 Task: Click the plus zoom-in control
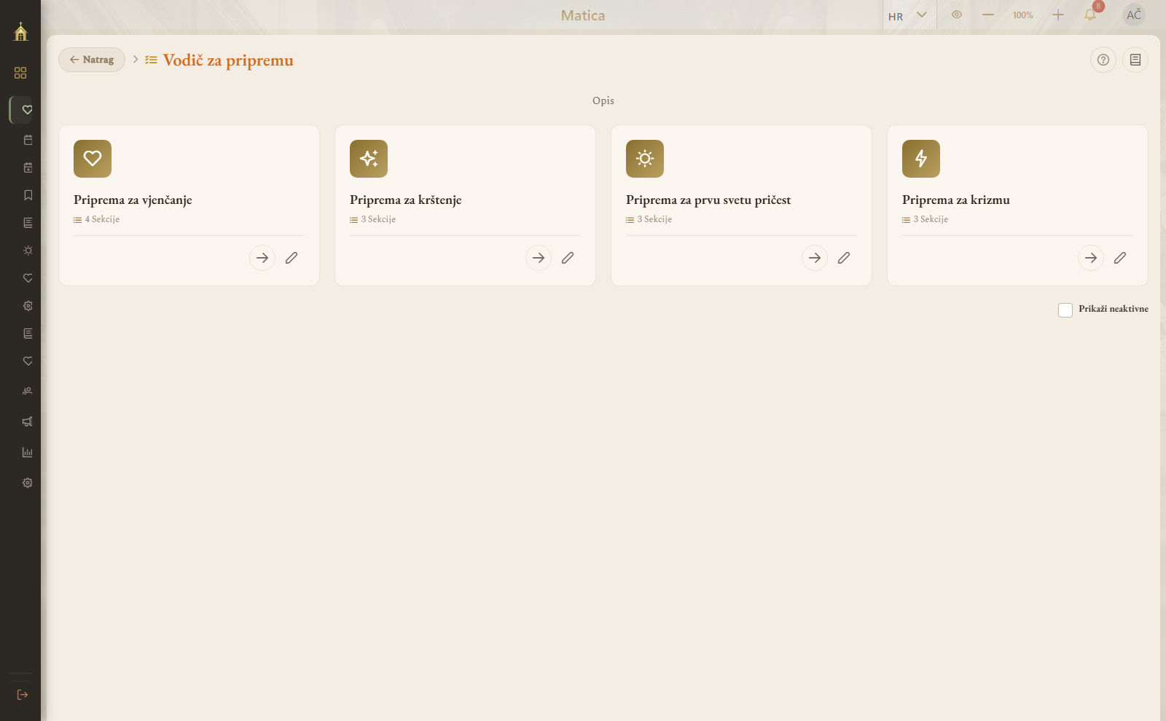coord(1058,15)
